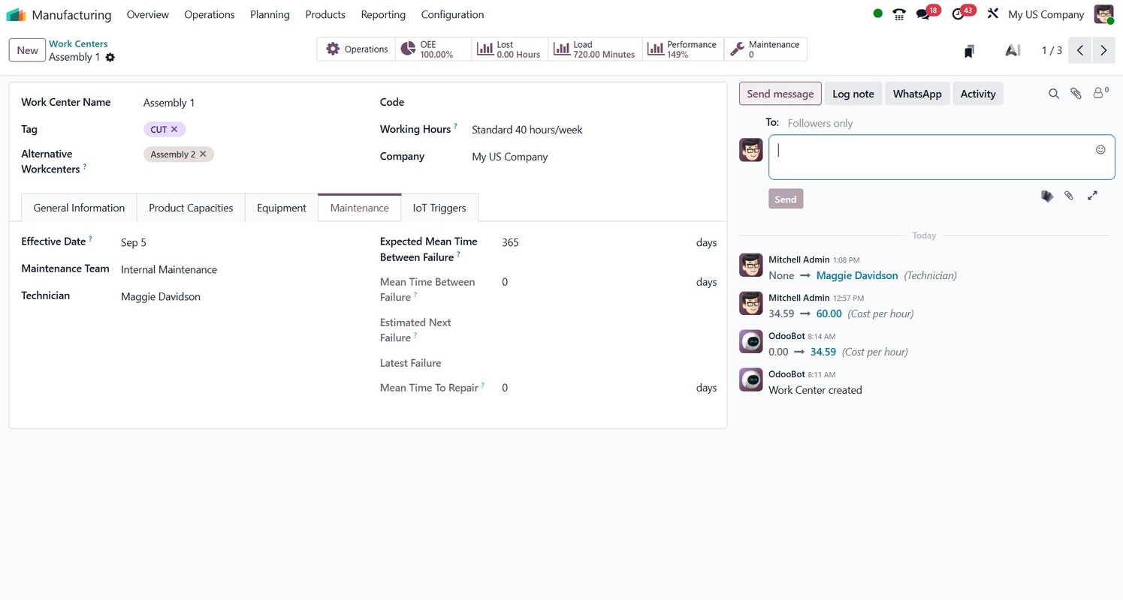Click the Send message button
Screen dimensions: 1123x600
[780, 94]
